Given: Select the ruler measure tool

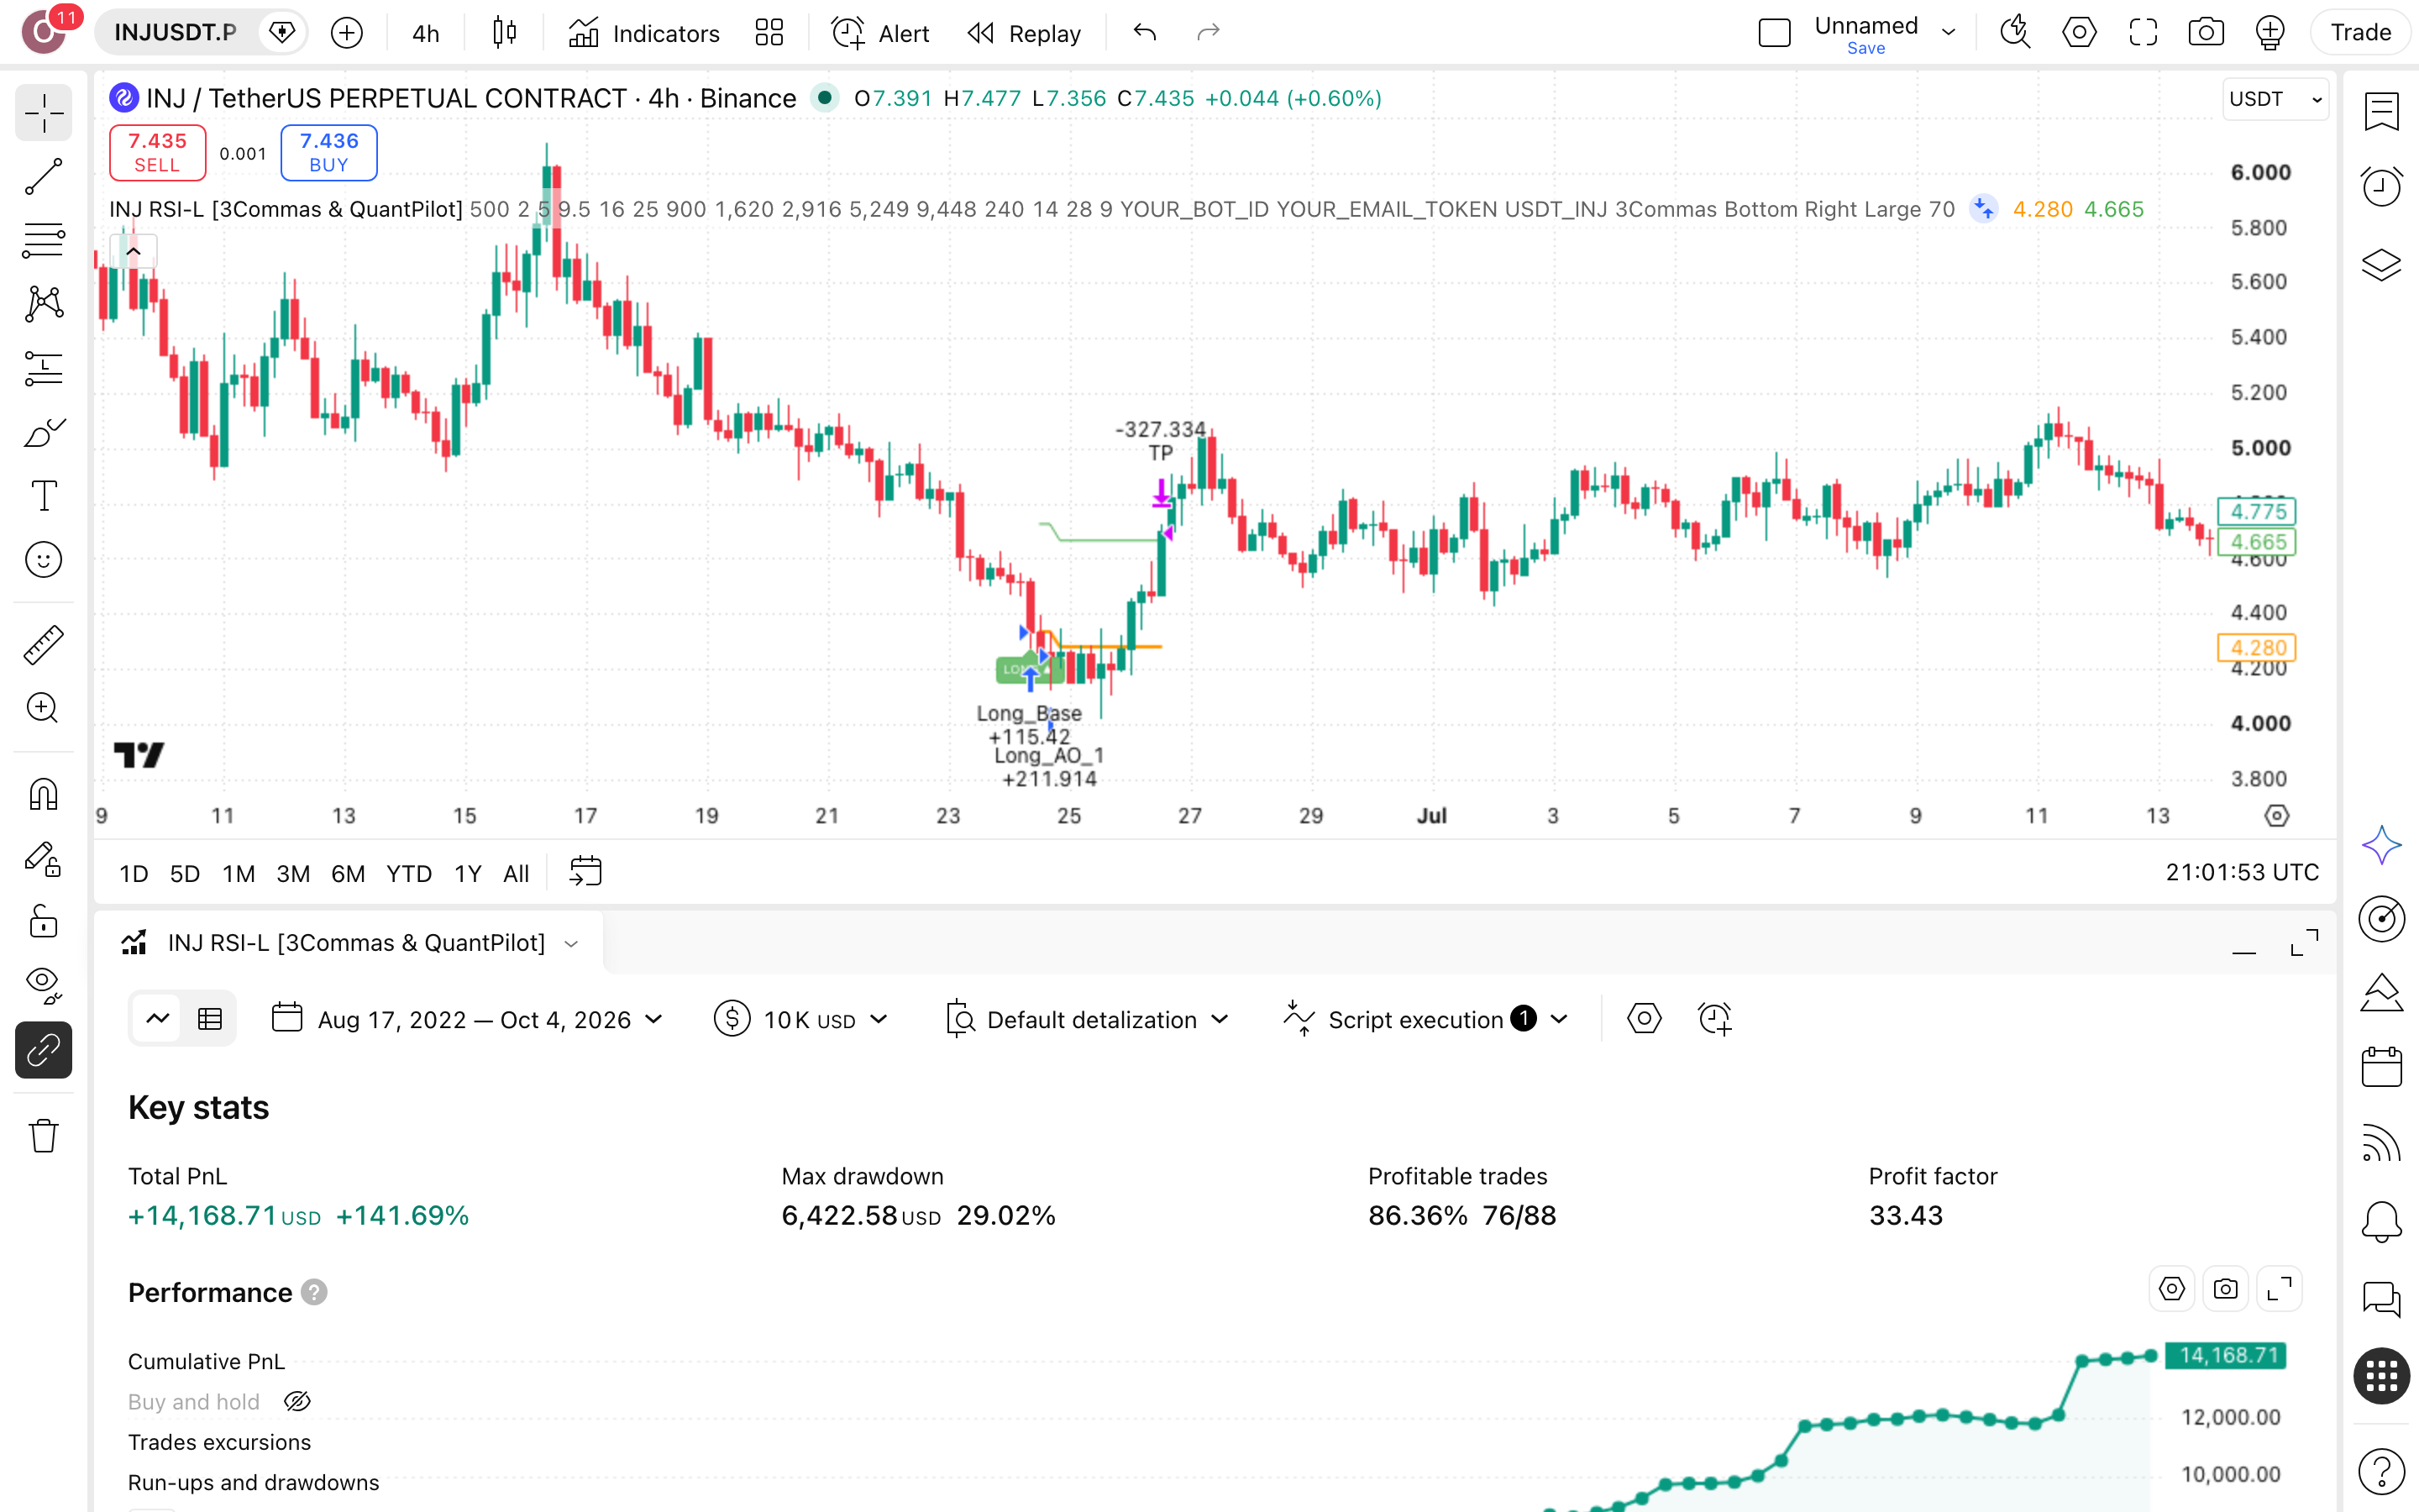Looking at the screenshot, I should [x=43, y=645].
